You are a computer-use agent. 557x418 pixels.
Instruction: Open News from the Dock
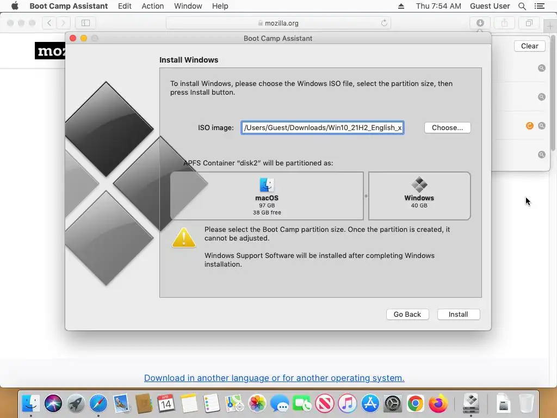[325, 403]
